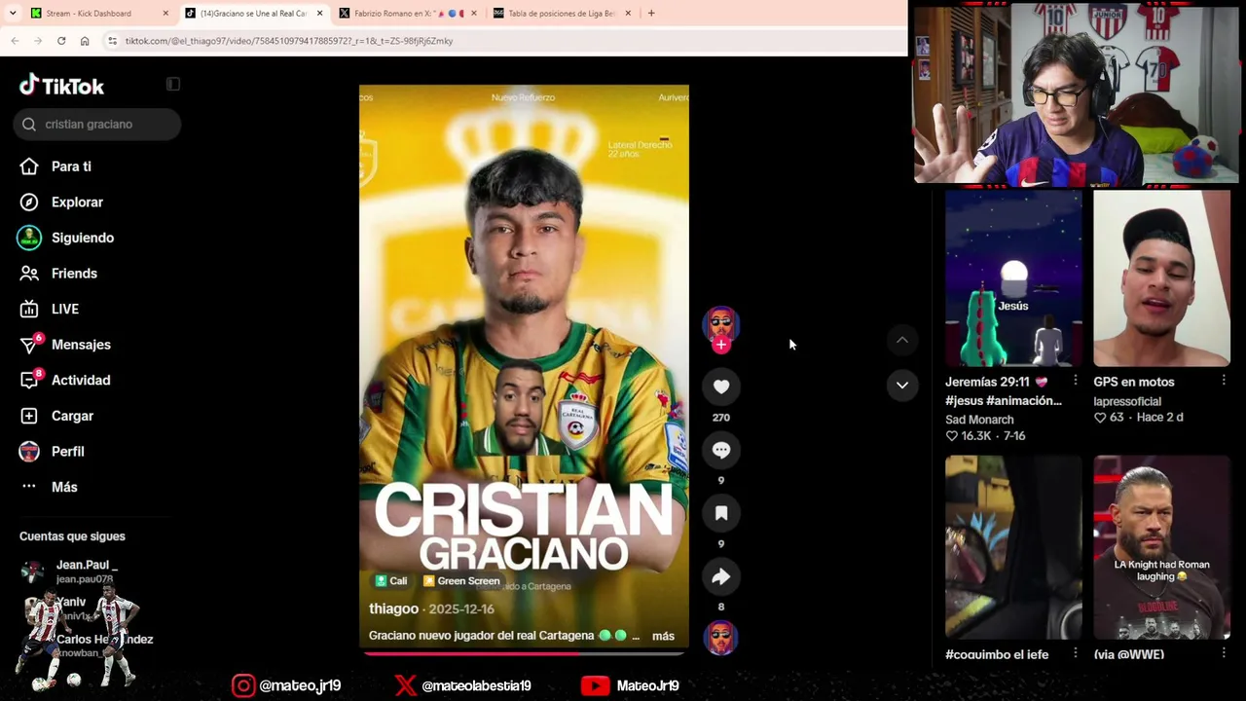Expand the caption with 'más'
This screenshot has width=1246, height=701.
(663, 636)
